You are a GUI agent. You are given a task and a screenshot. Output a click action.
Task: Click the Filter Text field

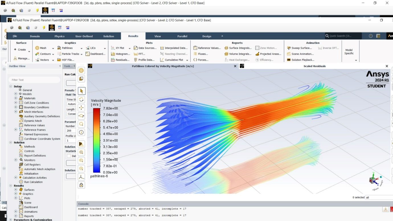click(x=34, y=80)
